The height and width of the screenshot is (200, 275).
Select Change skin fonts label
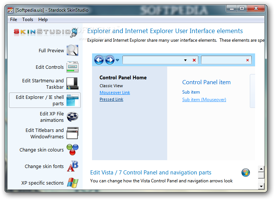click(x=44, y=166)
